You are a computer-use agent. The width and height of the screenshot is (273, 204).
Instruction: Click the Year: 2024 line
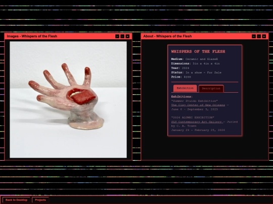pyautogui.click(x=180, y=68)
